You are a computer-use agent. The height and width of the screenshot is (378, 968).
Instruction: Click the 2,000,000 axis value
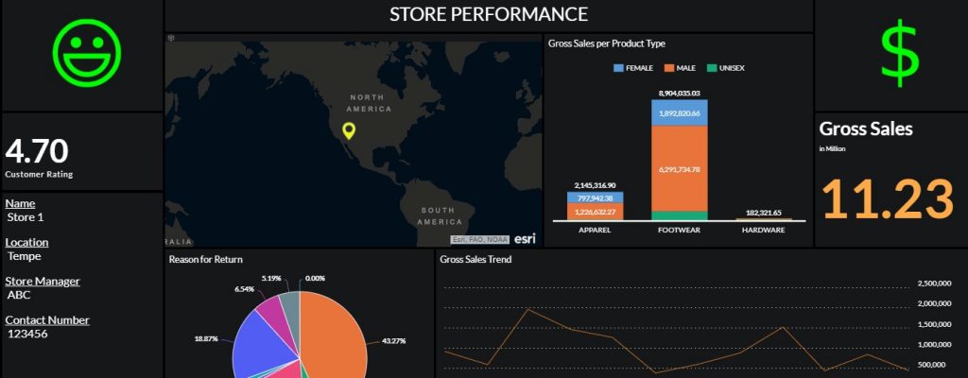coord(935,304)
